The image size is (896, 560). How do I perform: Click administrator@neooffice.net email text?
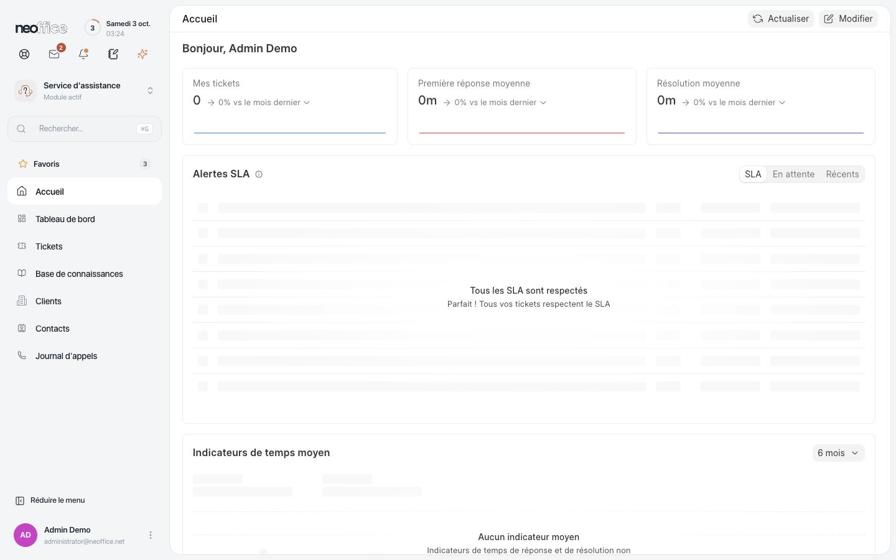tap(84, 542)
